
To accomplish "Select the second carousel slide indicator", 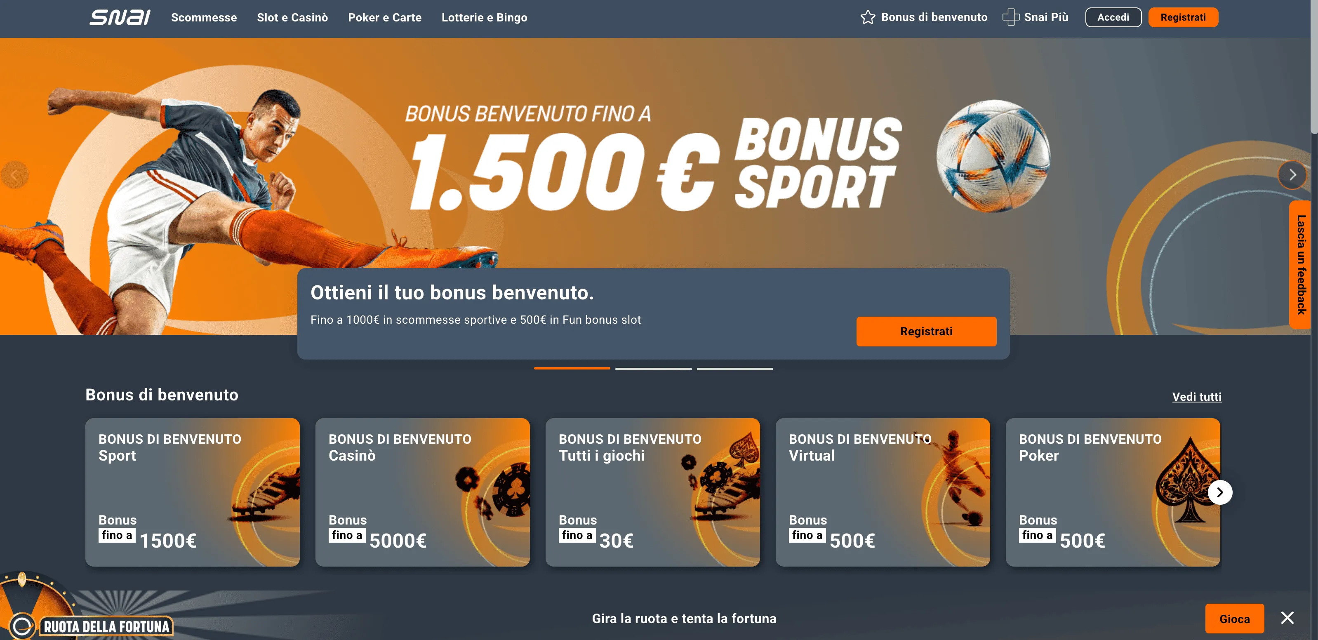I will 653,369.
